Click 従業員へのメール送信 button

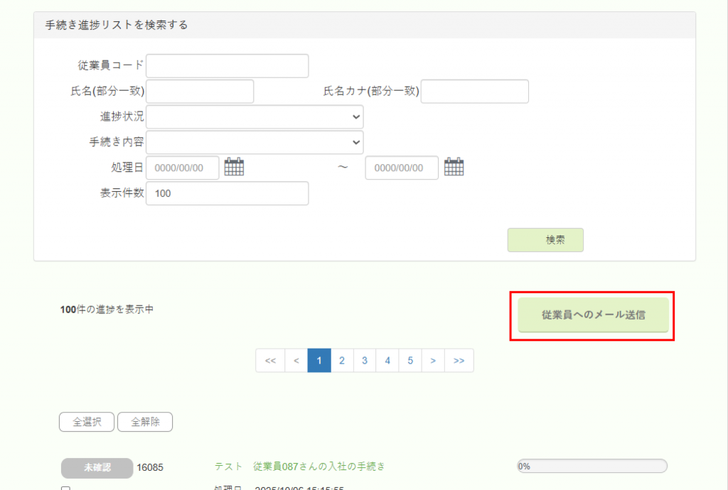coord(593,315)
